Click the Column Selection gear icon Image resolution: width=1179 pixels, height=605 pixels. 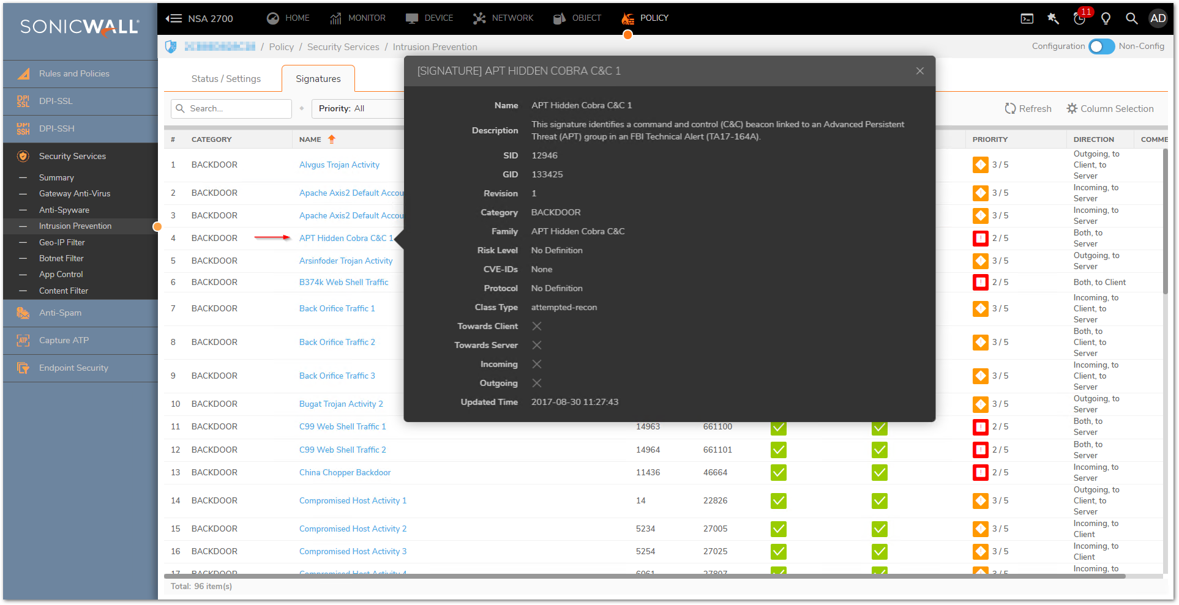(x=1072, y=108)
